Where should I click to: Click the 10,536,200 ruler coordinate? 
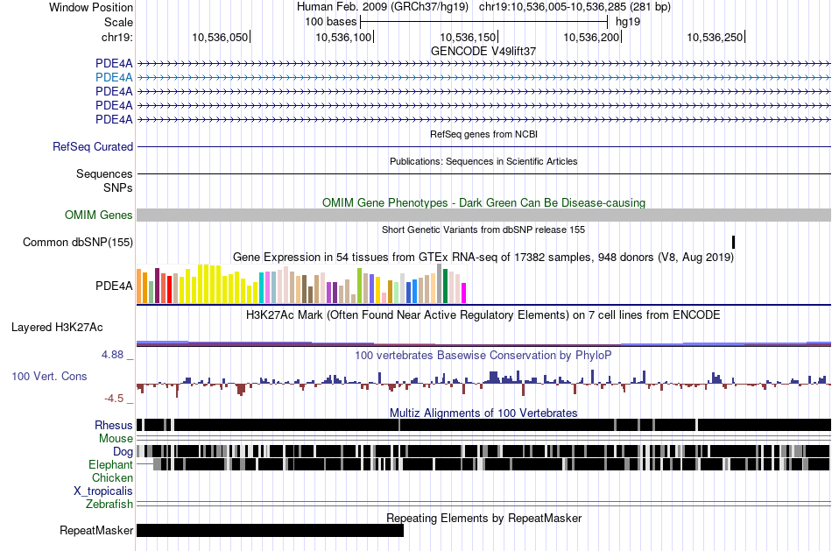[591, 37]
